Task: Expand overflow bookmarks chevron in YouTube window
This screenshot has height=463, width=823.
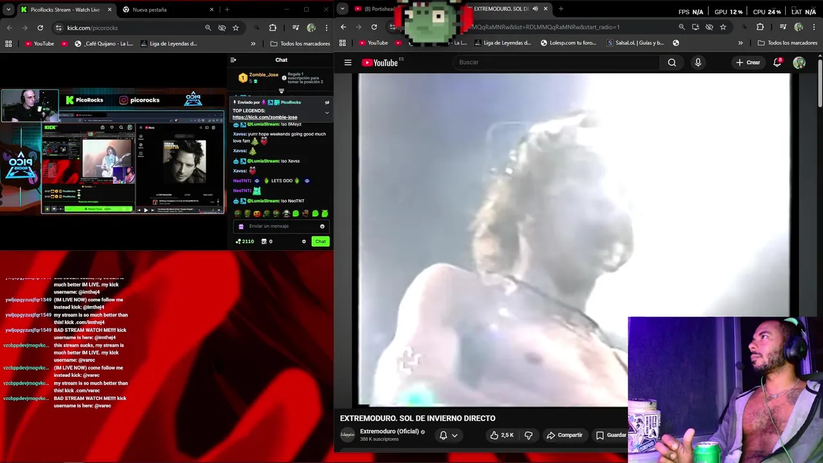Action: point(740,43)
